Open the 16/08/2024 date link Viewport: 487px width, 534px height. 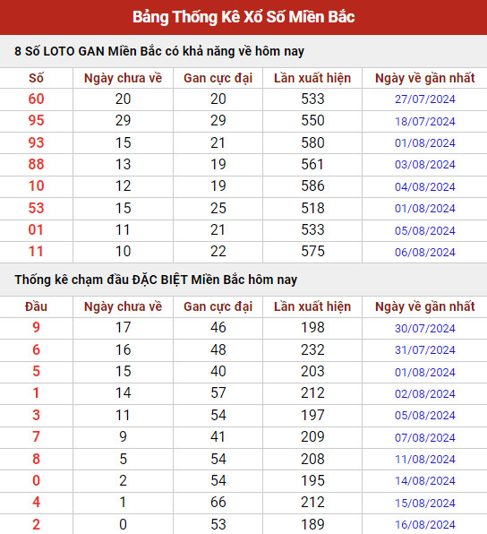click(x=424, y=524)
